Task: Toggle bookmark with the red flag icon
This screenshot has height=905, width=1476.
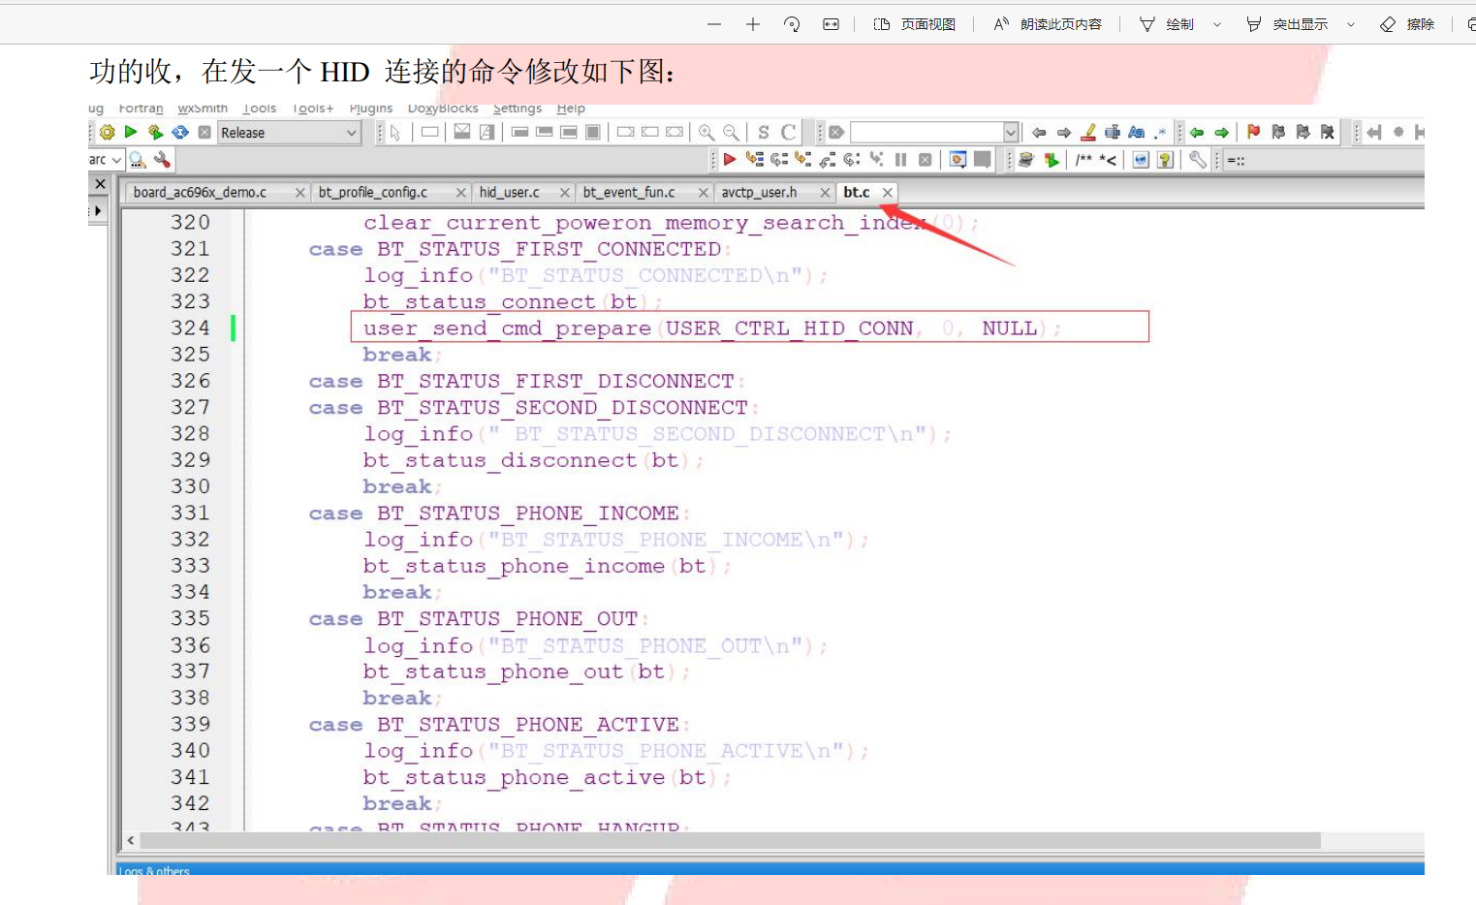Action: click(x=1254, y=133)
